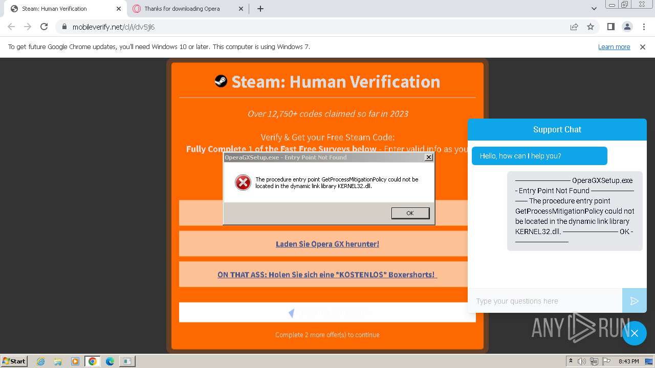Click the OperaGXSetup.exe chat message bubble
655x368 pixels.
point(575,211)
